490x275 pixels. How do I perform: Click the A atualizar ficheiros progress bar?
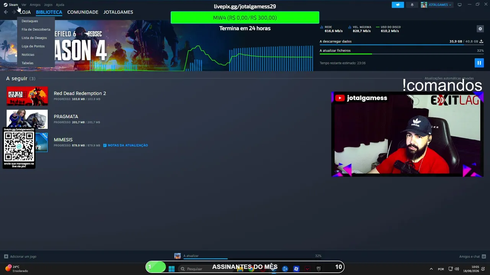[402, 54]
